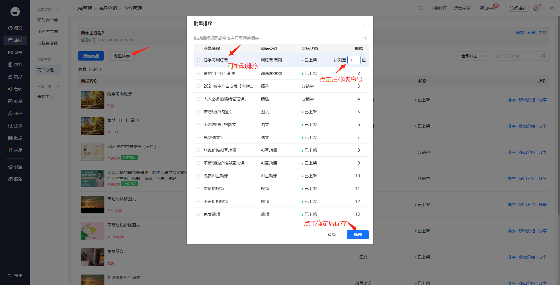The width and height of the screenshot is (560, 285).
Task: Open the notification center with badge 35
Action: tap(488, 8)
